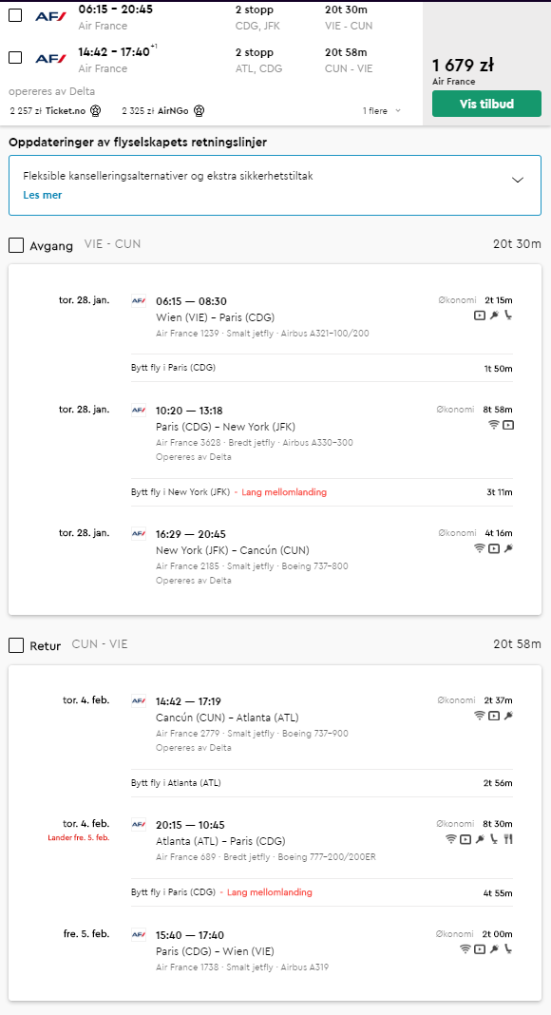The width and height of the screenshot is (551, 1015).
Task: Tick the checkbox for 14:42 – 17:40 flight
Action: coord(15,58)
